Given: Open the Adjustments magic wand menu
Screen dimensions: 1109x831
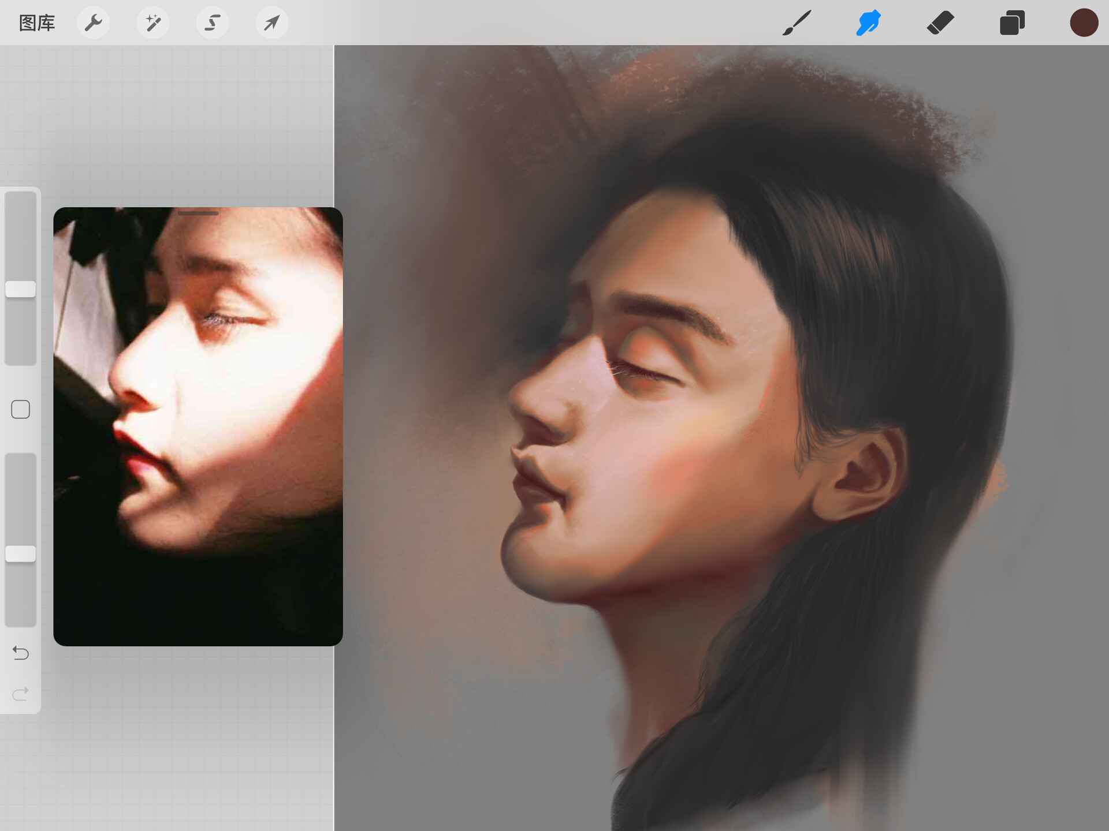Looking at the screenshot, I should (x=152, y=23).
